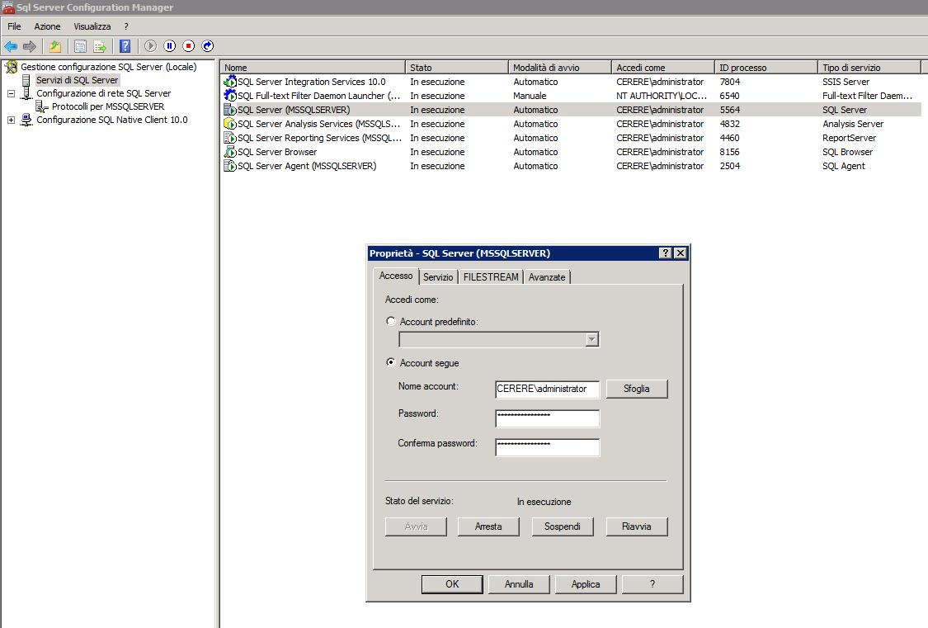
Task: Click the Forward arrow in the toolbar
Action: tap(30, 46)
